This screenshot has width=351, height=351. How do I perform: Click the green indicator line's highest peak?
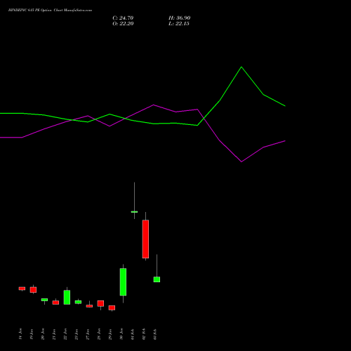[241, 67]
